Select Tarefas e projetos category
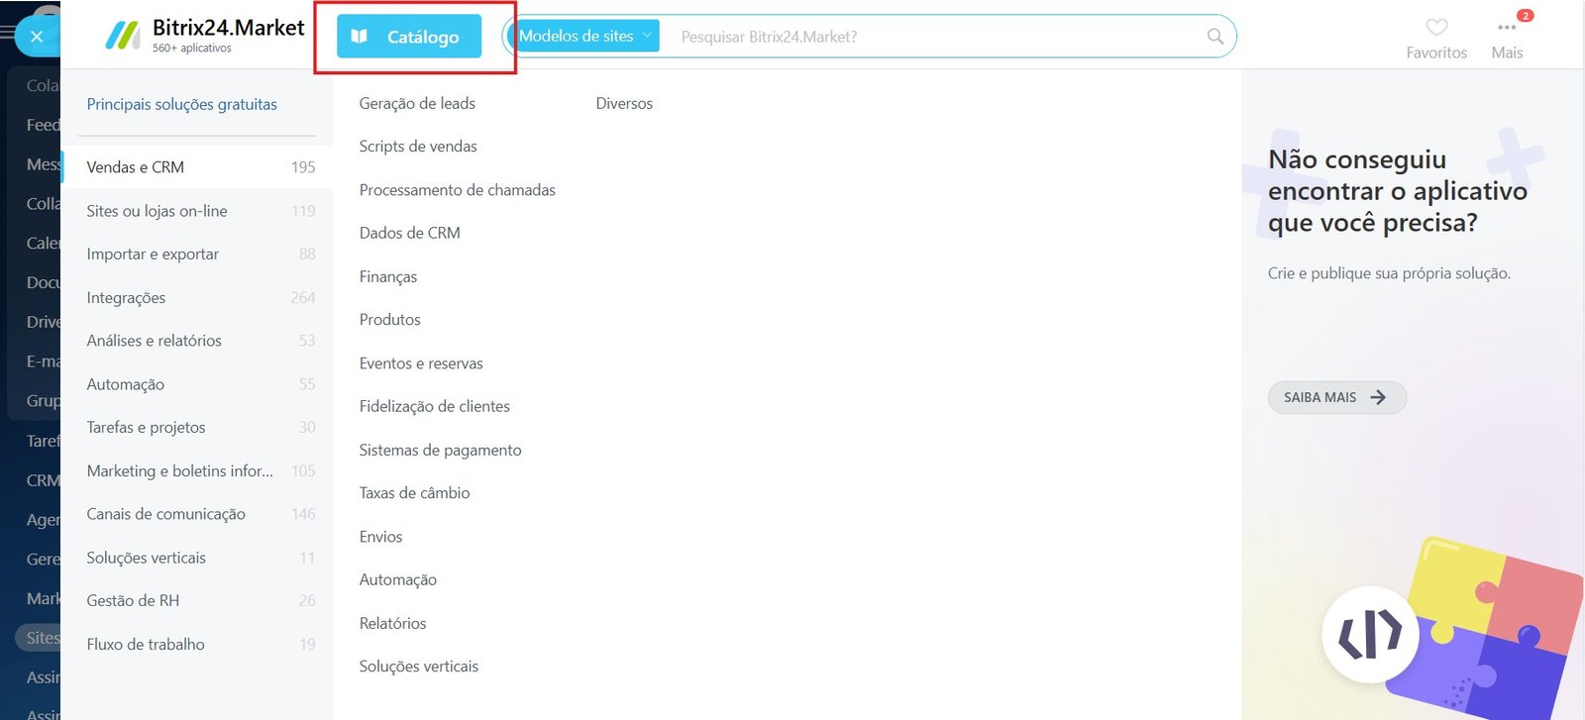 point(197,427)
